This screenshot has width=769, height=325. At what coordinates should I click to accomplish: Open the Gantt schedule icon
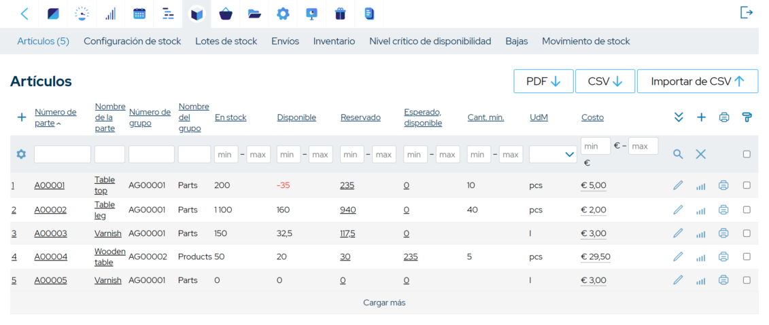(x=168, y=14)
